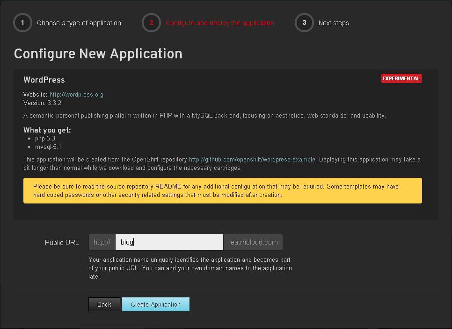
Task: Click the step 3 circle icon
Action: pyautogui.click(x=304, y=23)
